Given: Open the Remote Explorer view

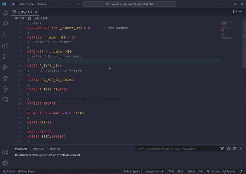Looking at the screenshot, I should click(5, 100).
